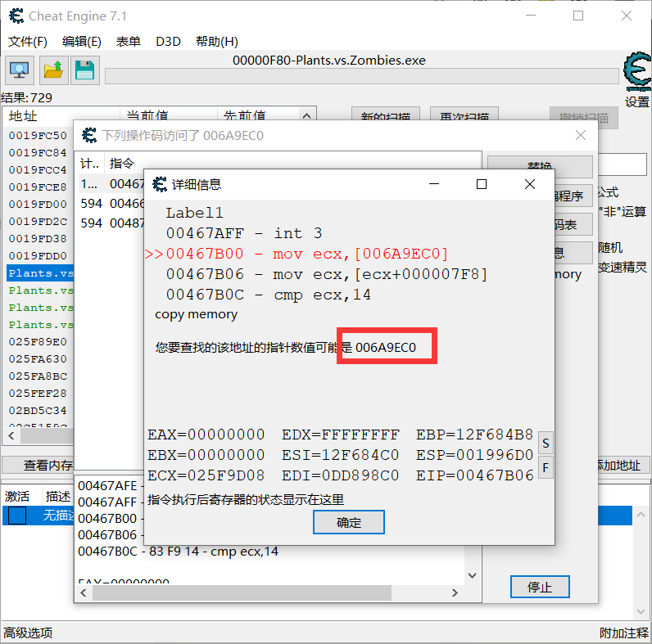Open the D3D menu
The image size is (652, 644).
[x=168, y=42]
